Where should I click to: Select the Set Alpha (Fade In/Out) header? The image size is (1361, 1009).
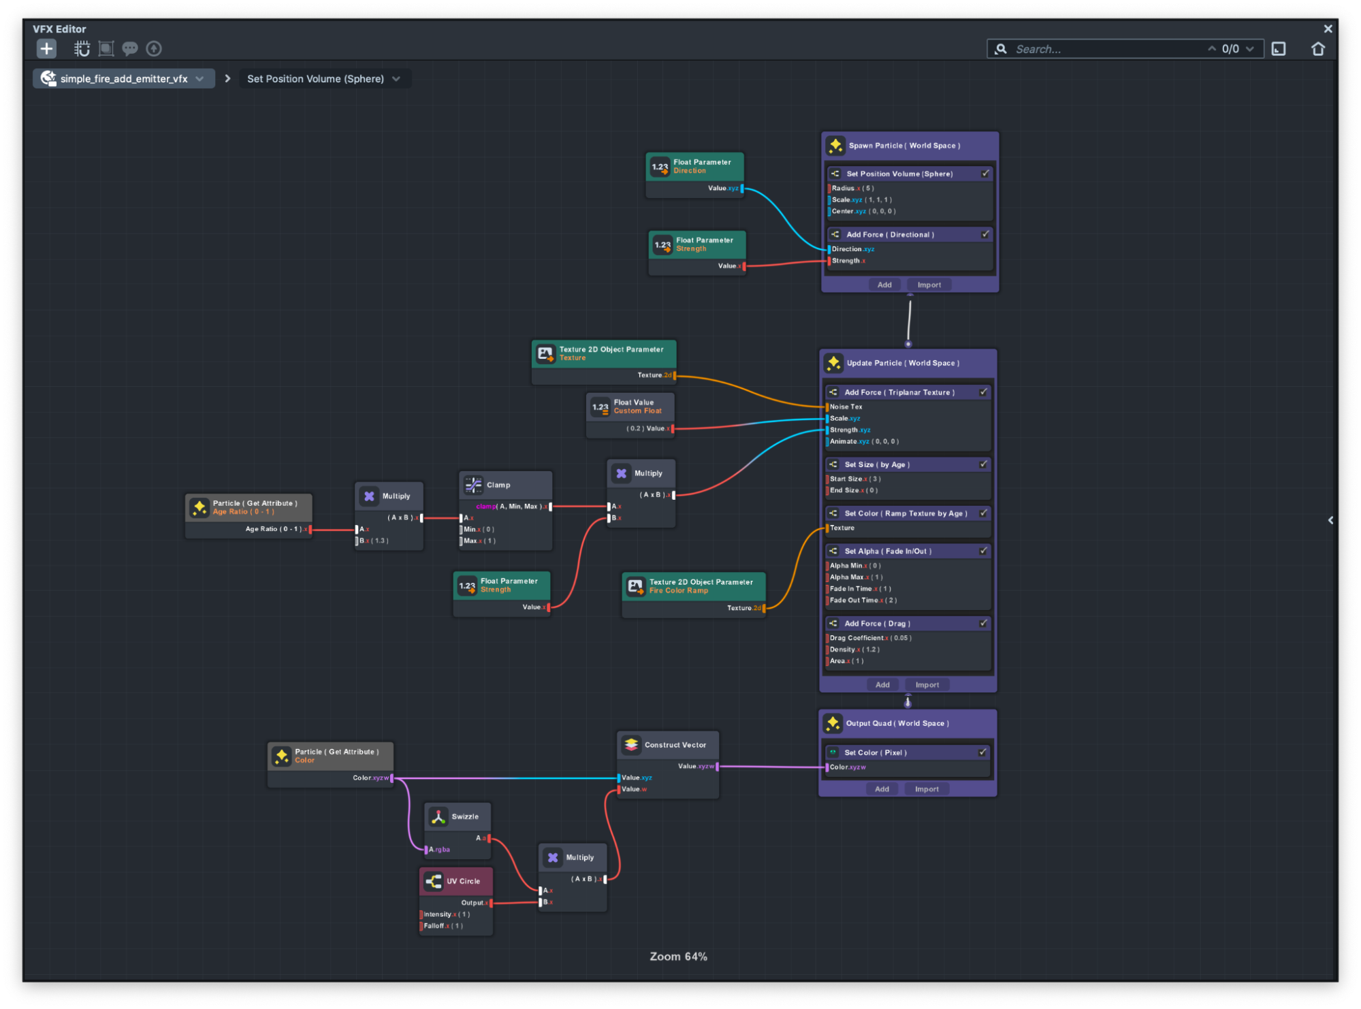(887, 551)
